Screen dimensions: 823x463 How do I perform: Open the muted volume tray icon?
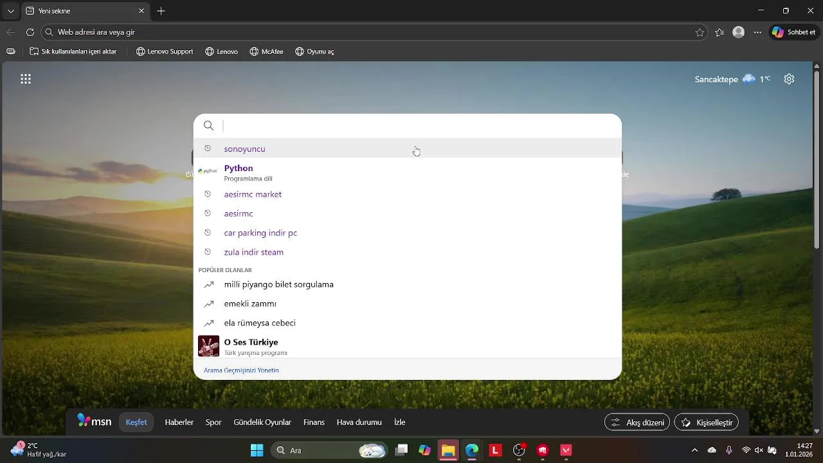tap(759, 450)
